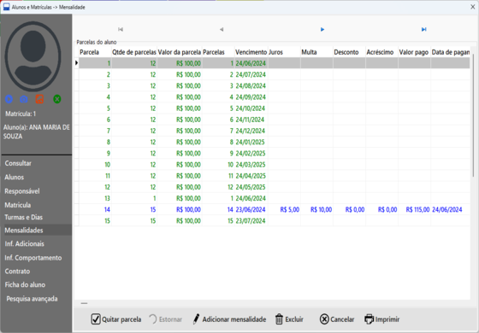Image resolution: width=479 pixels, height=333 pixels.
Task: Click the row indicator arrow for parcela 1
Action: [76, 63]
